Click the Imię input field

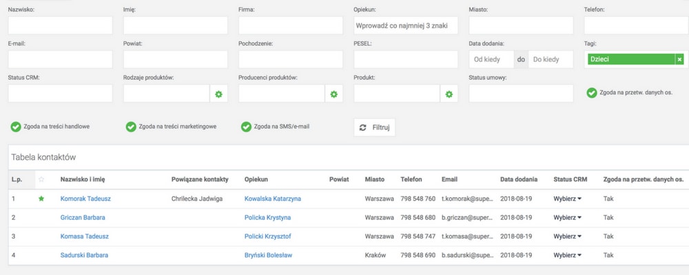click(x=175, y=25)
